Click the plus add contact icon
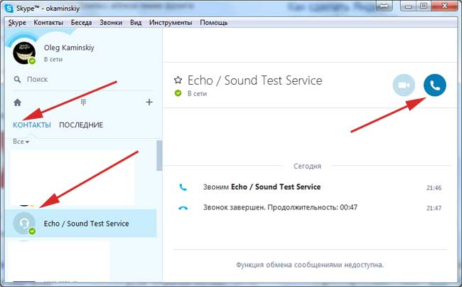462x287 pixels. click(149, 103)
